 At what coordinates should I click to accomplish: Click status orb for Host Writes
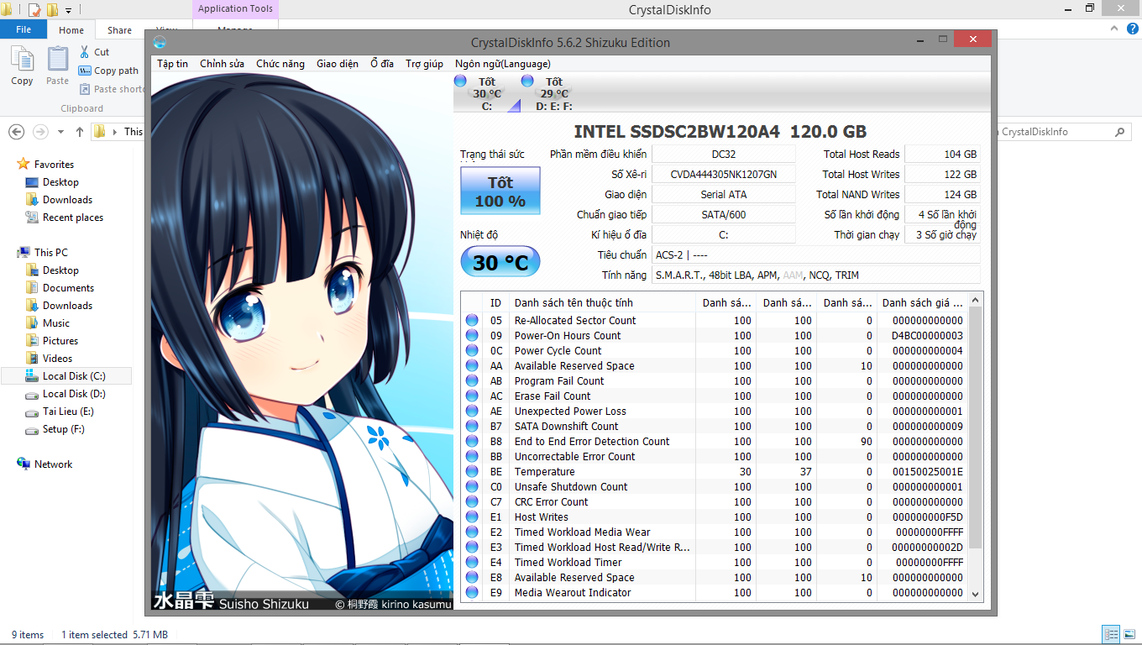click(x=472, y=517)
